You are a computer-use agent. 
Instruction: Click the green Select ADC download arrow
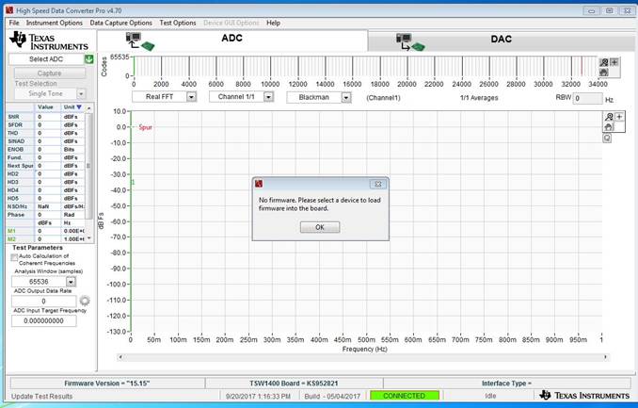88,59
